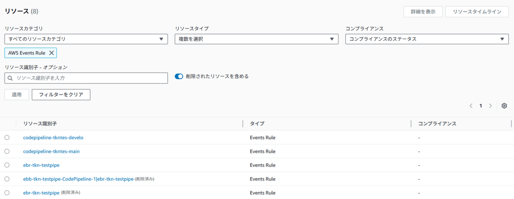The image size is (514, 199).
Task: Go to next page arrow
Action: (490, 106)
